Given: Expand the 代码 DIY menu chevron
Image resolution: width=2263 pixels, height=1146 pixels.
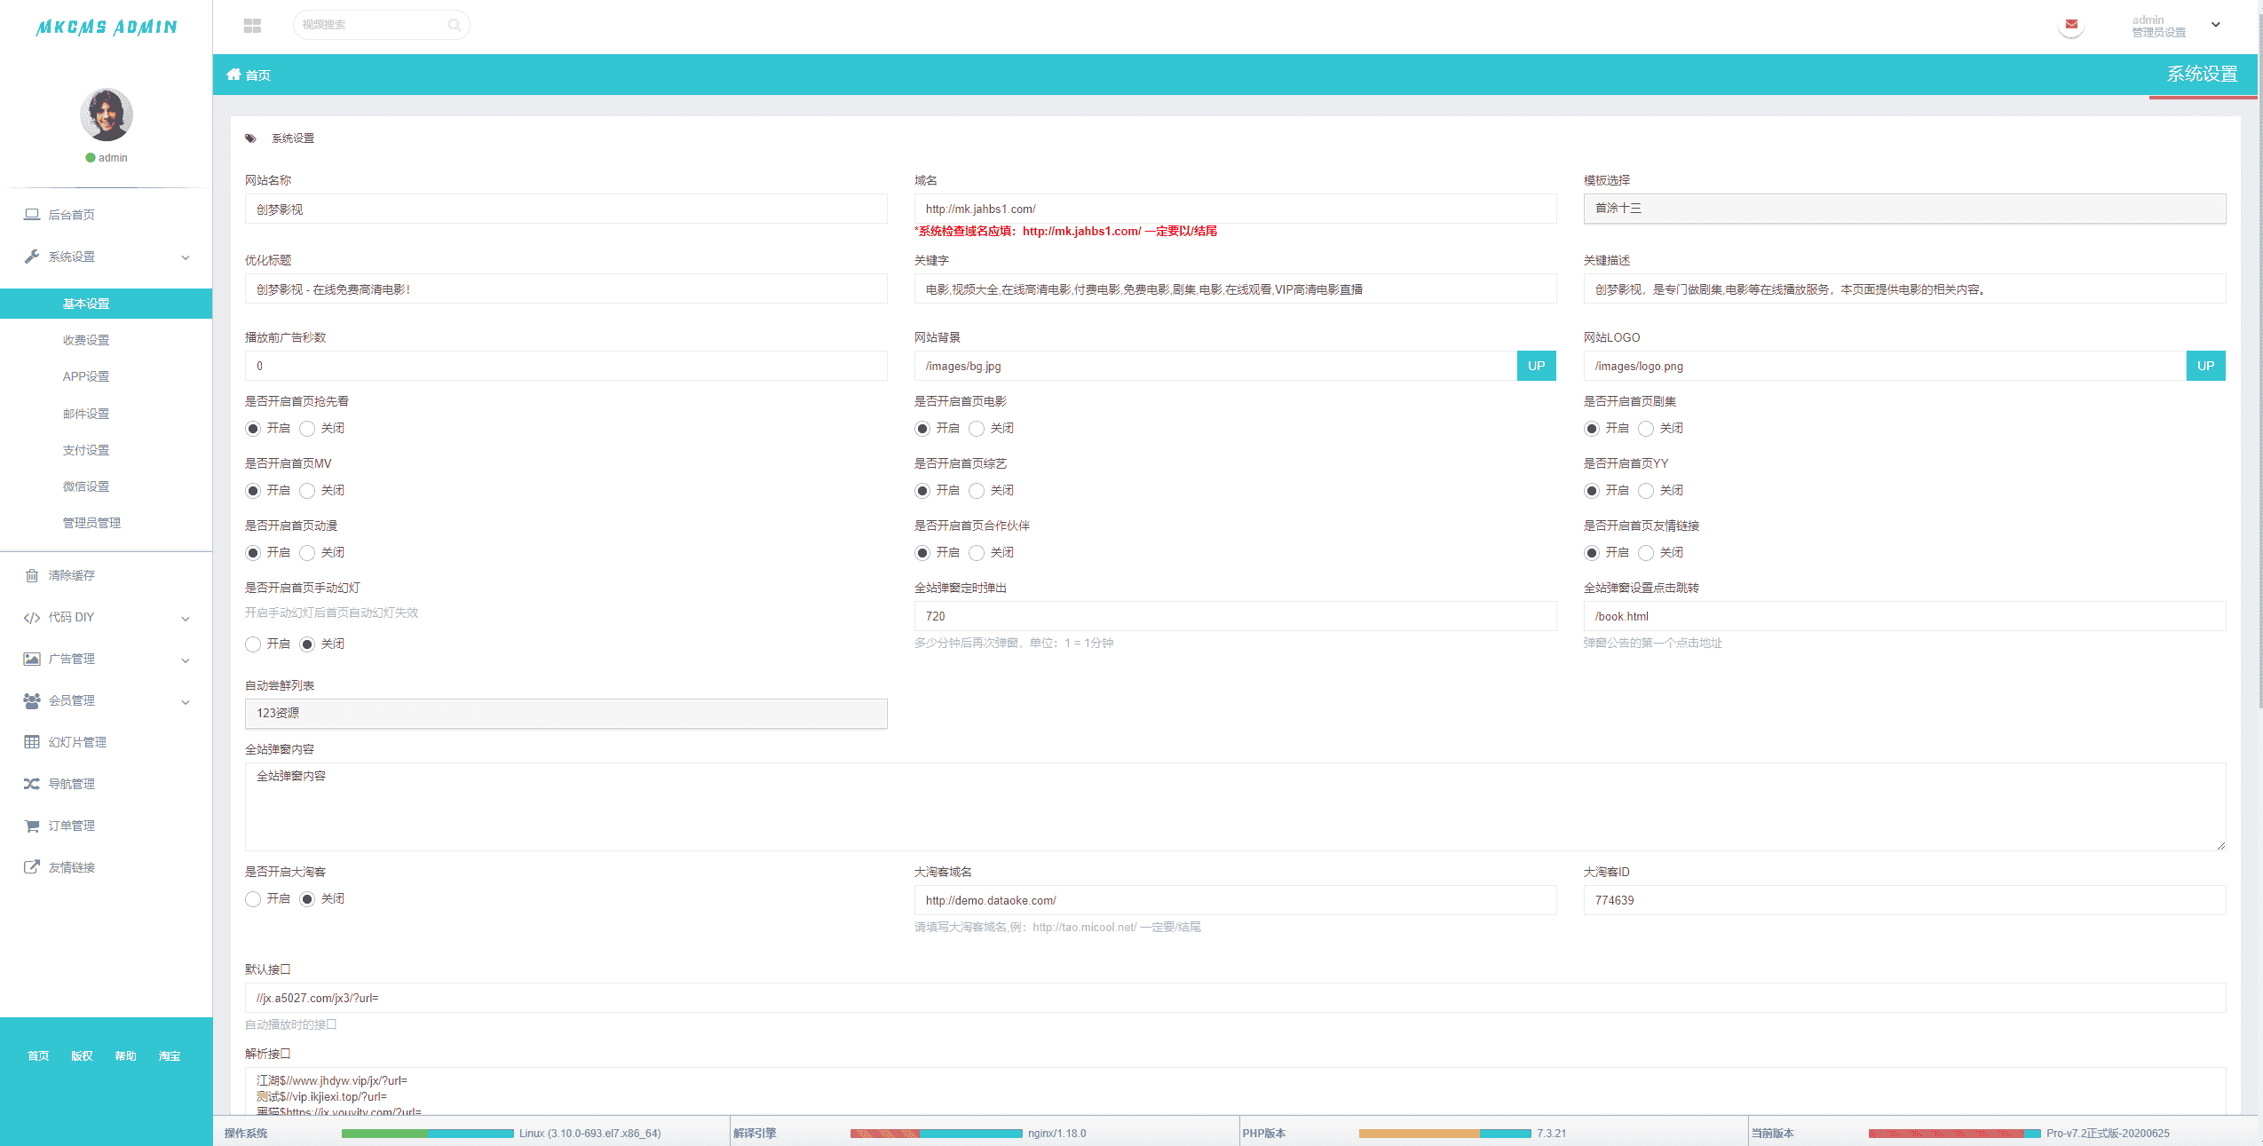Looking at the screenshot, I should tap(186, 618).
